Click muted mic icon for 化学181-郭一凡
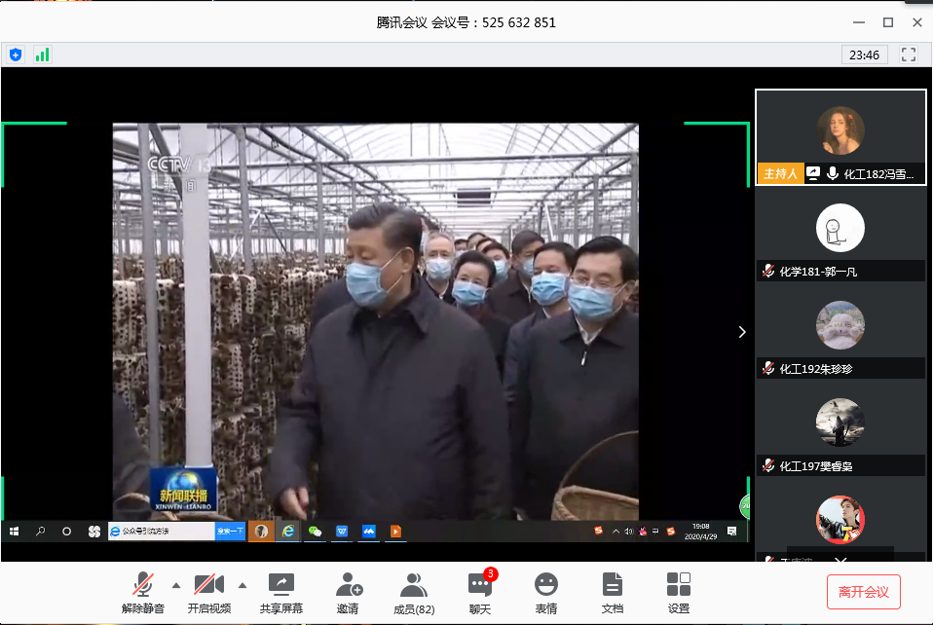Image resolution: width=933 pixels, height=625 pixels. pyautogui.click(x=768, y=272)
